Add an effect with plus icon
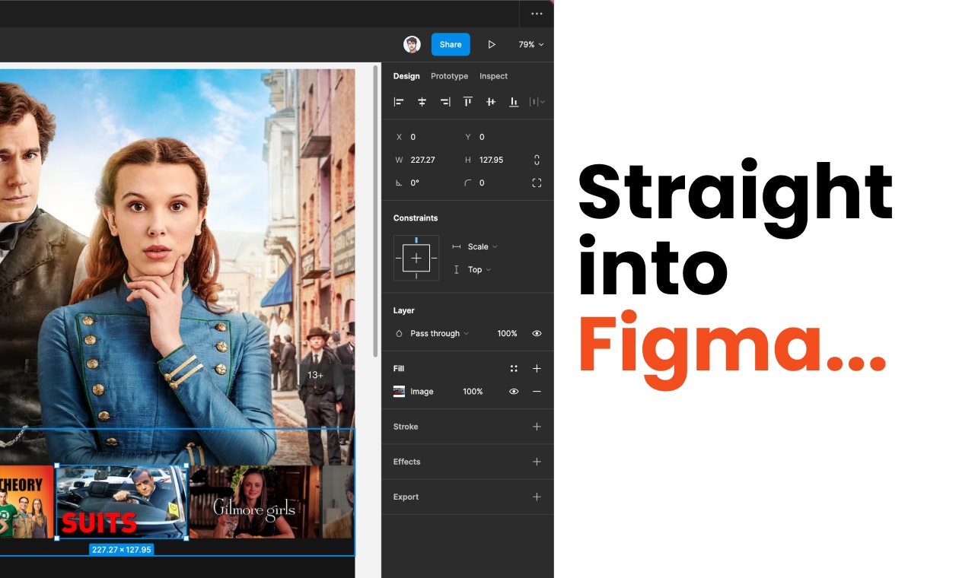 click(x=537, y=462)
